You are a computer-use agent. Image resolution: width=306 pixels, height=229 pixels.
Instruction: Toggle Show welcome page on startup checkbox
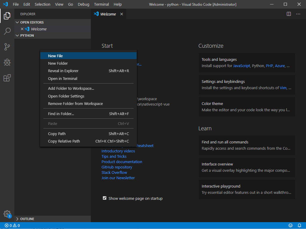tap(105, 198)
